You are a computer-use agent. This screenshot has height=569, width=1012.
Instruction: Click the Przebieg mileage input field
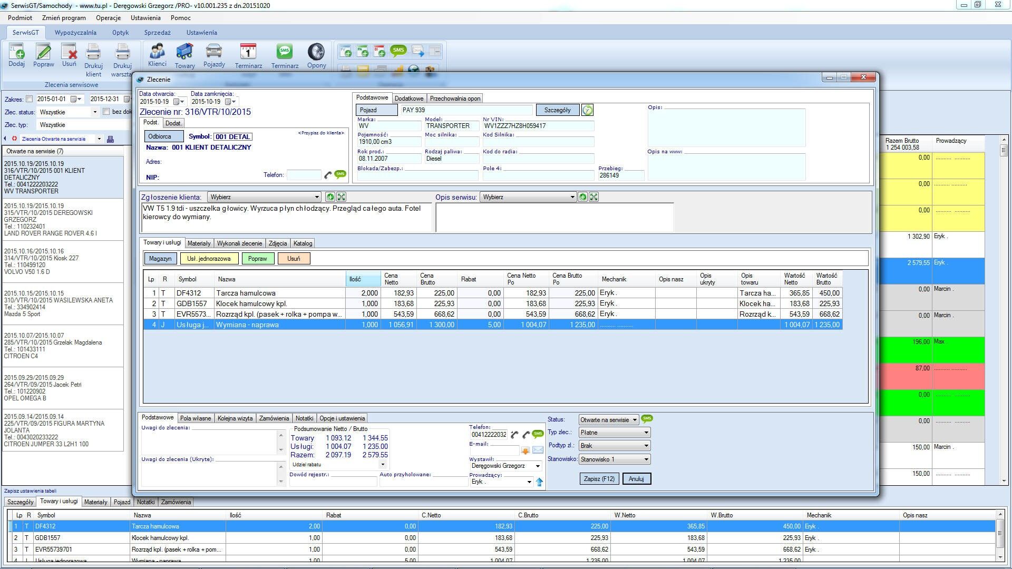tap(620, 175)
